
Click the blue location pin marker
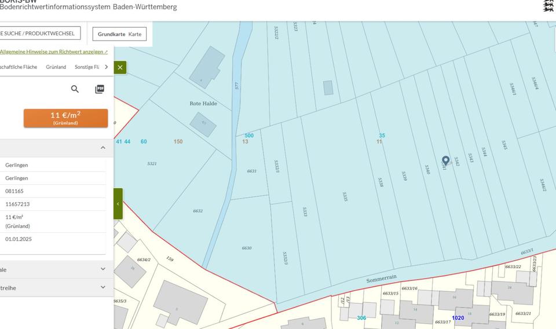445,160
